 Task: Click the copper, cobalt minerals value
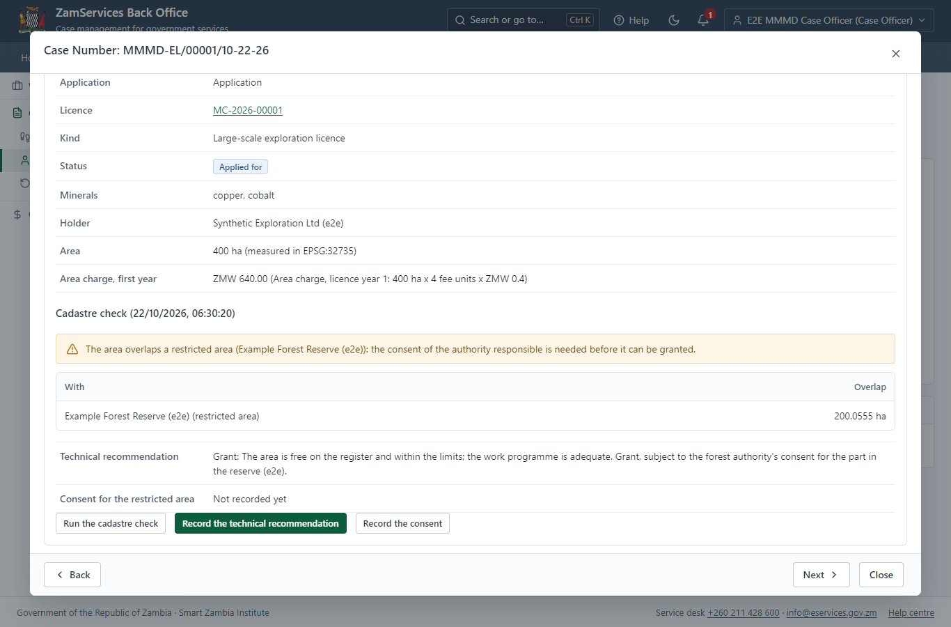[x=244, y=195]
